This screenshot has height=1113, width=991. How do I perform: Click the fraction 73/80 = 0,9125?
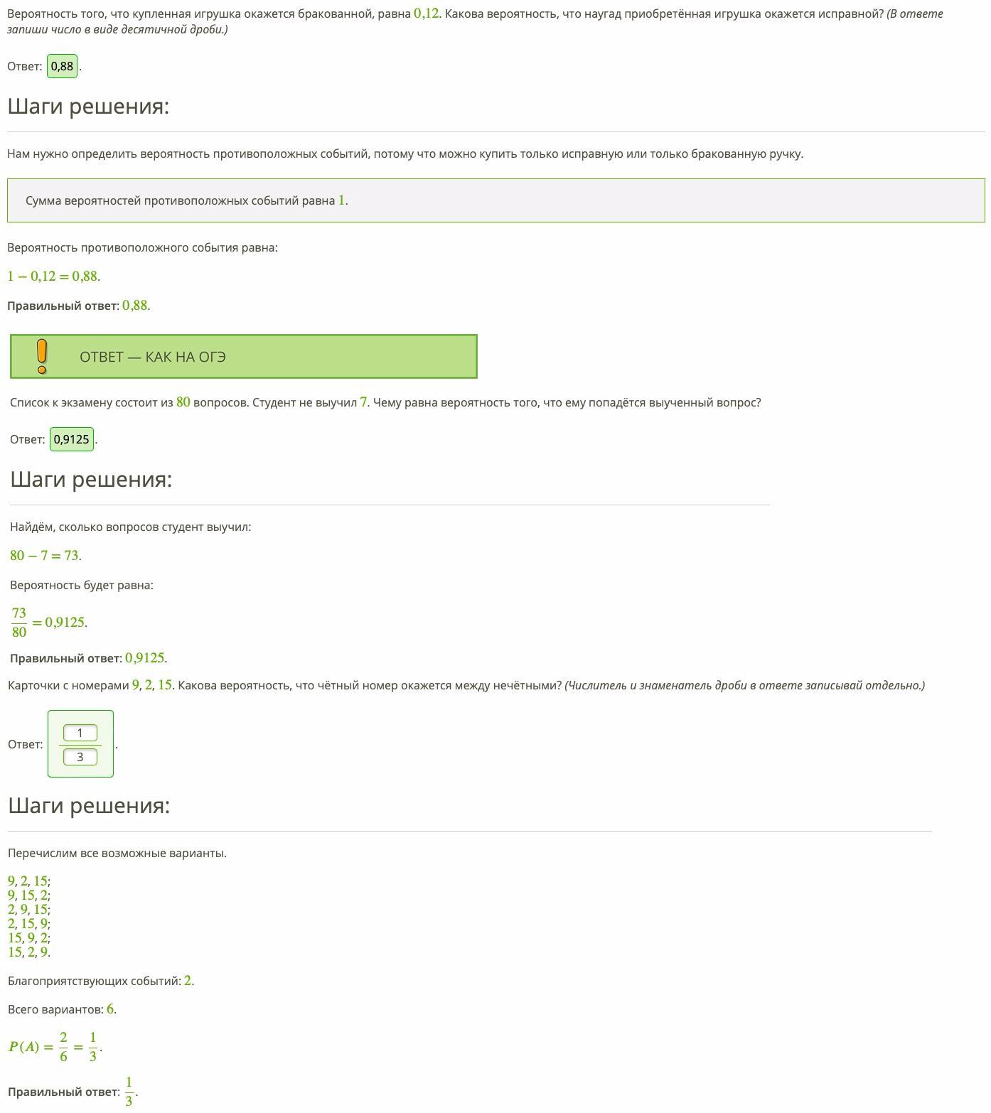[48, 623]
